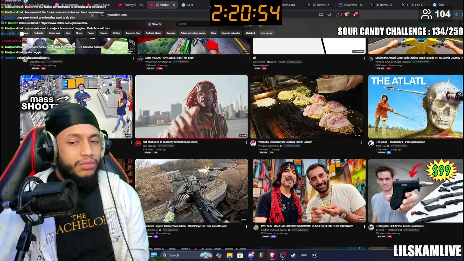464x261 pixels.
Task: Open title link Testing the CHEAPEST GUNS Sold Online
Action: click(x=400, y=226)
